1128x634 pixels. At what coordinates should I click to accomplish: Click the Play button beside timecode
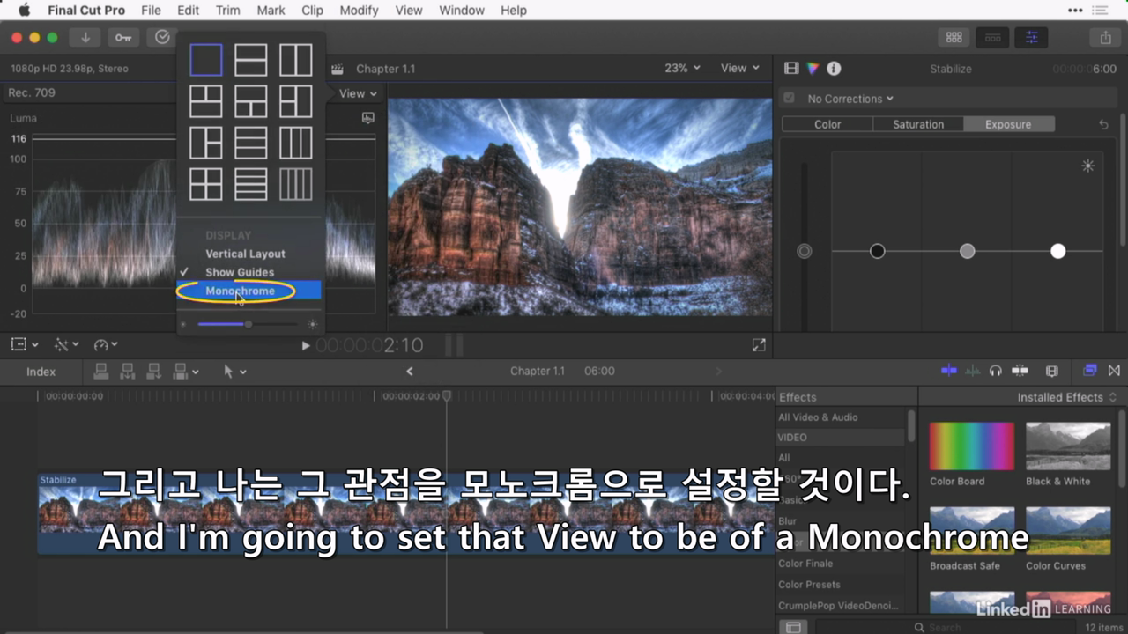[306, 346]
